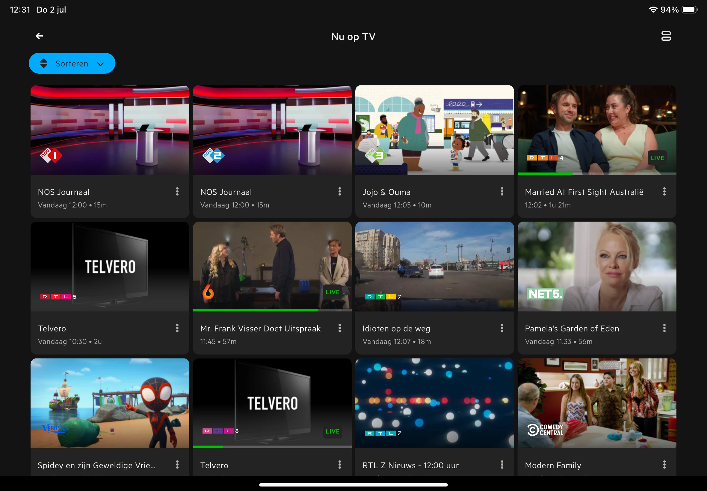The width and height of the screenshot is (707, 491).
Task: Click the RTL 7 channel logo
Action: pos(383,297)
